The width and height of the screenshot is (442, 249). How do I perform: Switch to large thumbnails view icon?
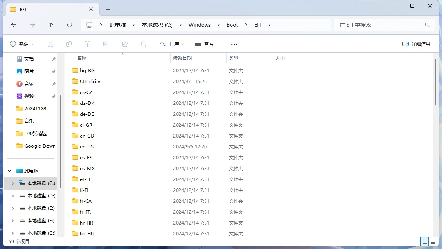click(x=433, y=241)
